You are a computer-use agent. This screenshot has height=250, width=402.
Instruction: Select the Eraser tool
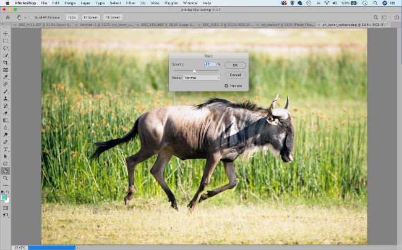point(6,113)
